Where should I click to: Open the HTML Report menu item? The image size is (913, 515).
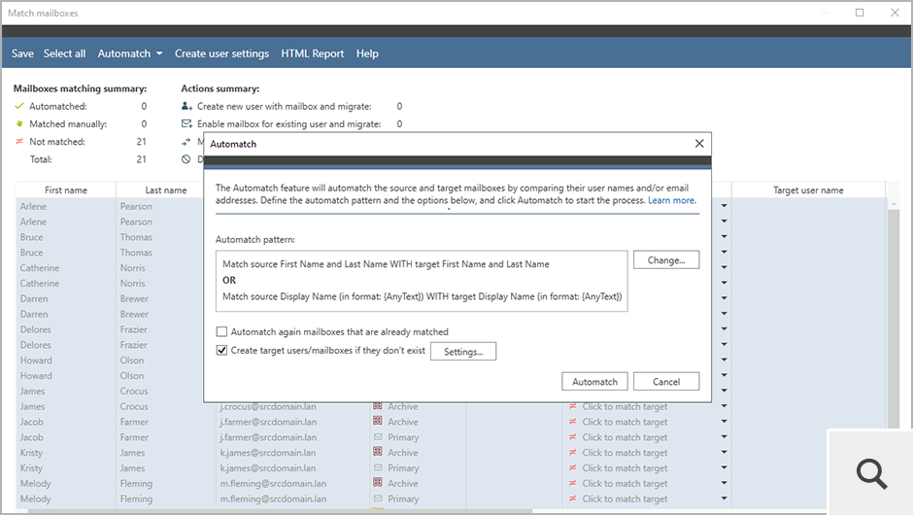(x=313, y=53)
